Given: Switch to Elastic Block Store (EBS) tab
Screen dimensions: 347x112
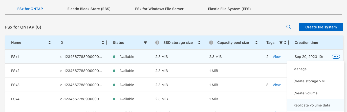Looking at the screenshot, I should tap(89, 9).
